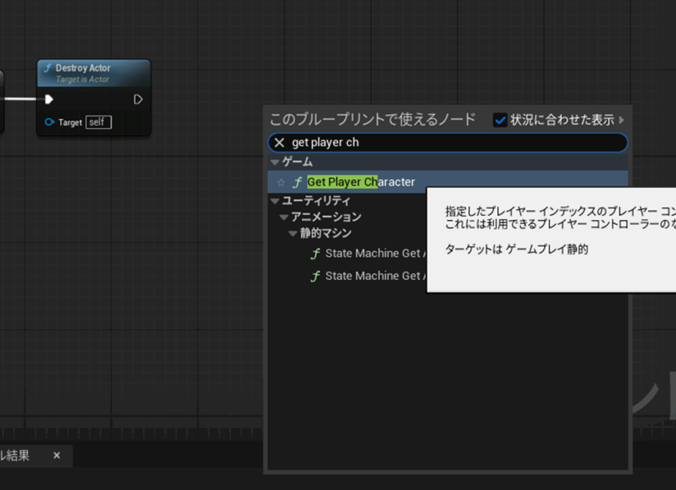Collapse the アニメーション subcategory

[284, 217]
